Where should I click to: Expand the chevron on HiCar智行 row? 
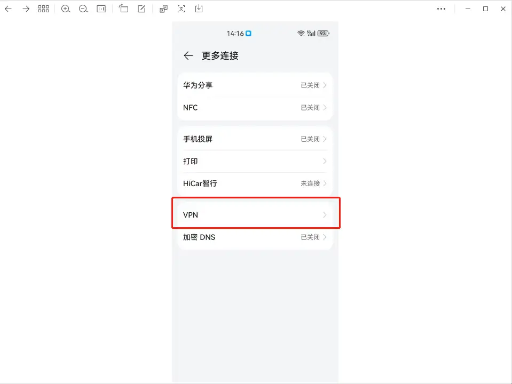(325, 183)
